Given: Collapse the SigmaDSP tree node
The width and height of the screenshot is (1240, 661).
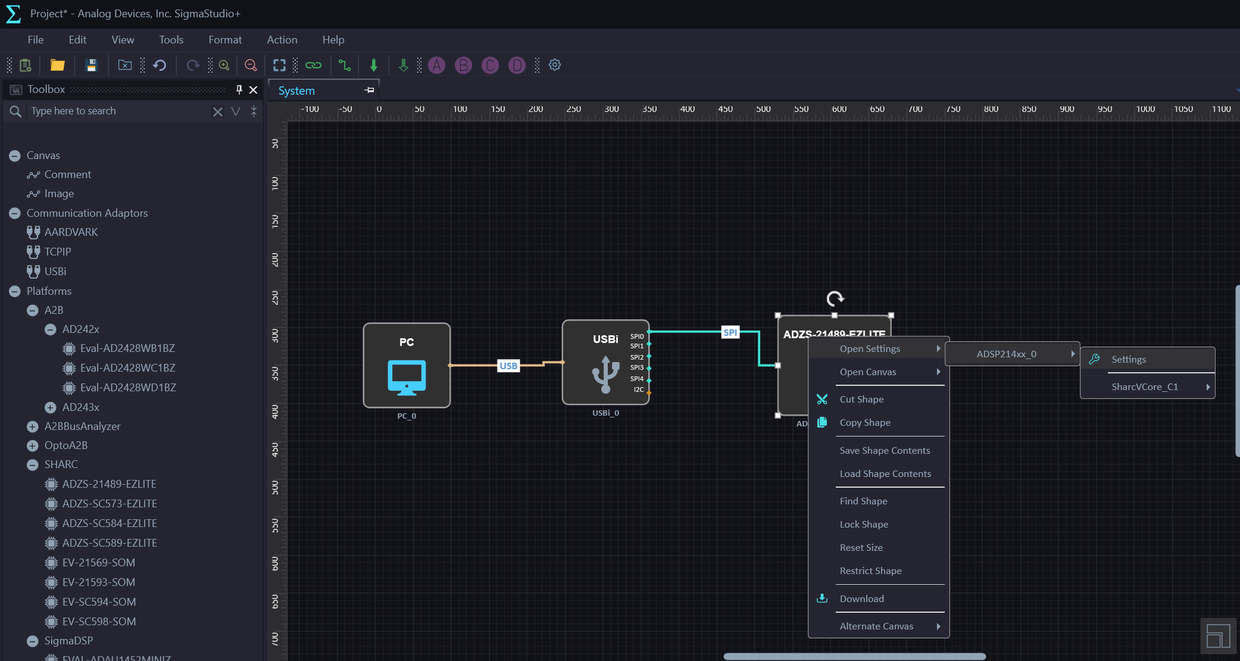Looking at the screenshot, I should coord(33,641).
